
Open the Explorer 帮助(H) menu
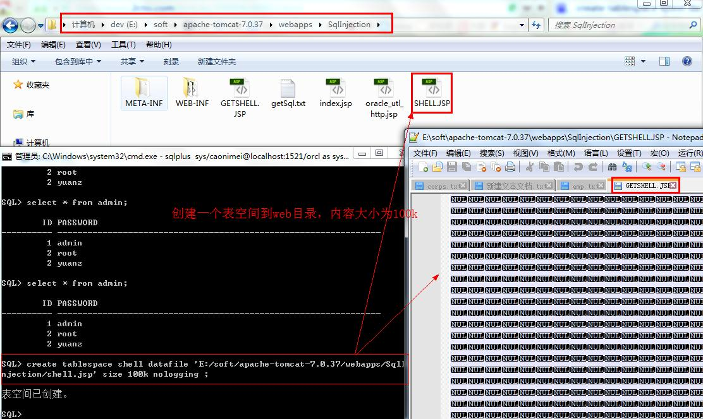(x=159, y=45)
